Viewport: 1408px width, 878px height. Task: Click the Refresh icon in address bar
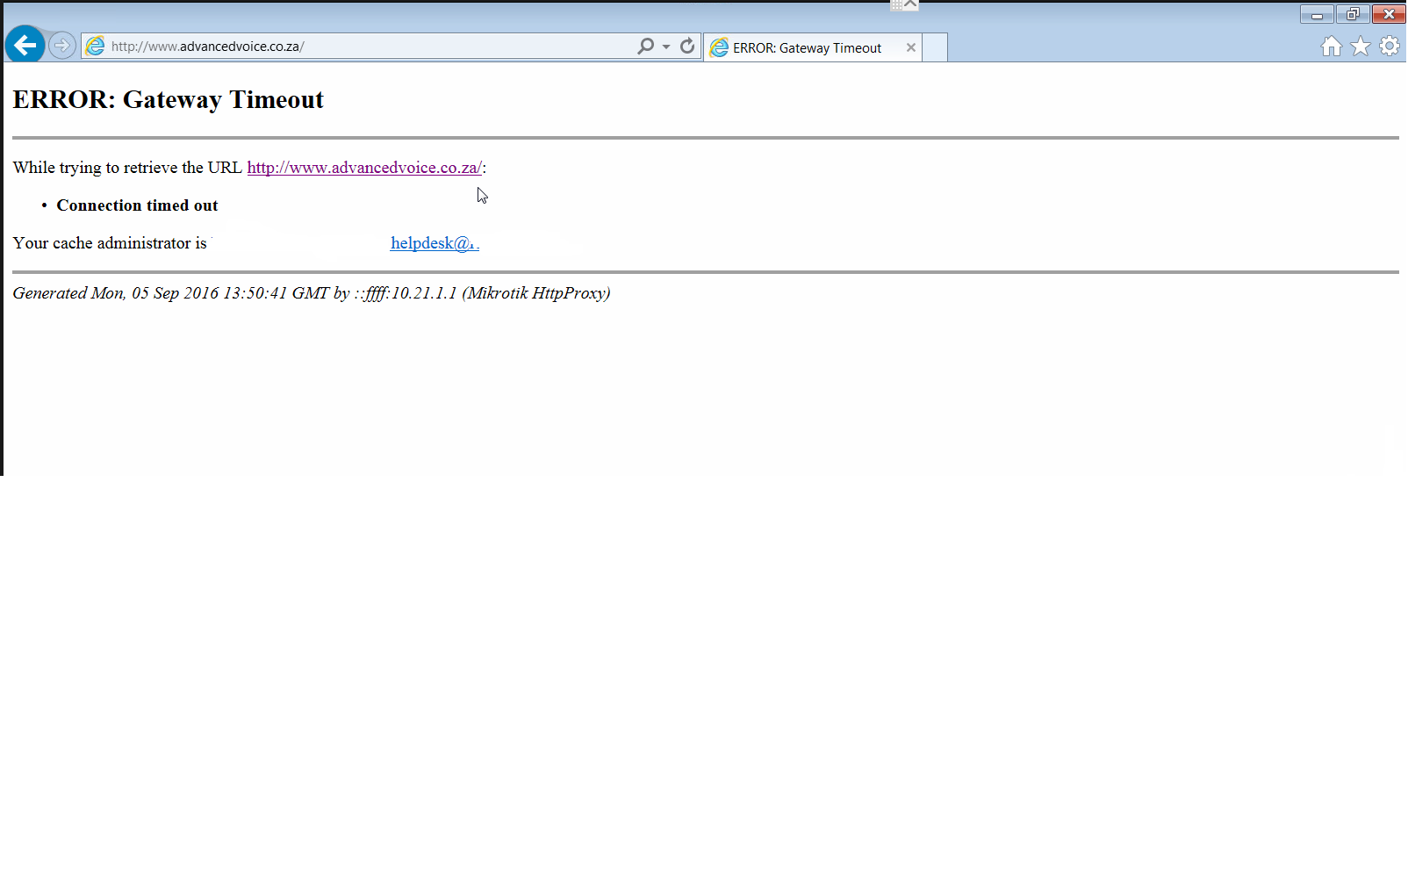(x=686, y=46)
